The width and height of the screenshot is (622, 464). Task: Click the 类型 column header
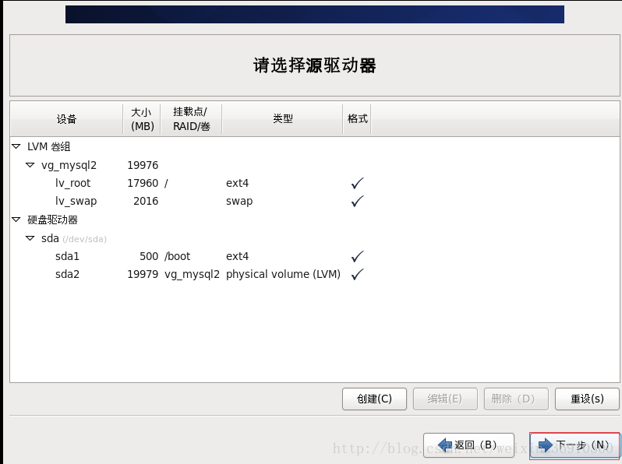282,119
